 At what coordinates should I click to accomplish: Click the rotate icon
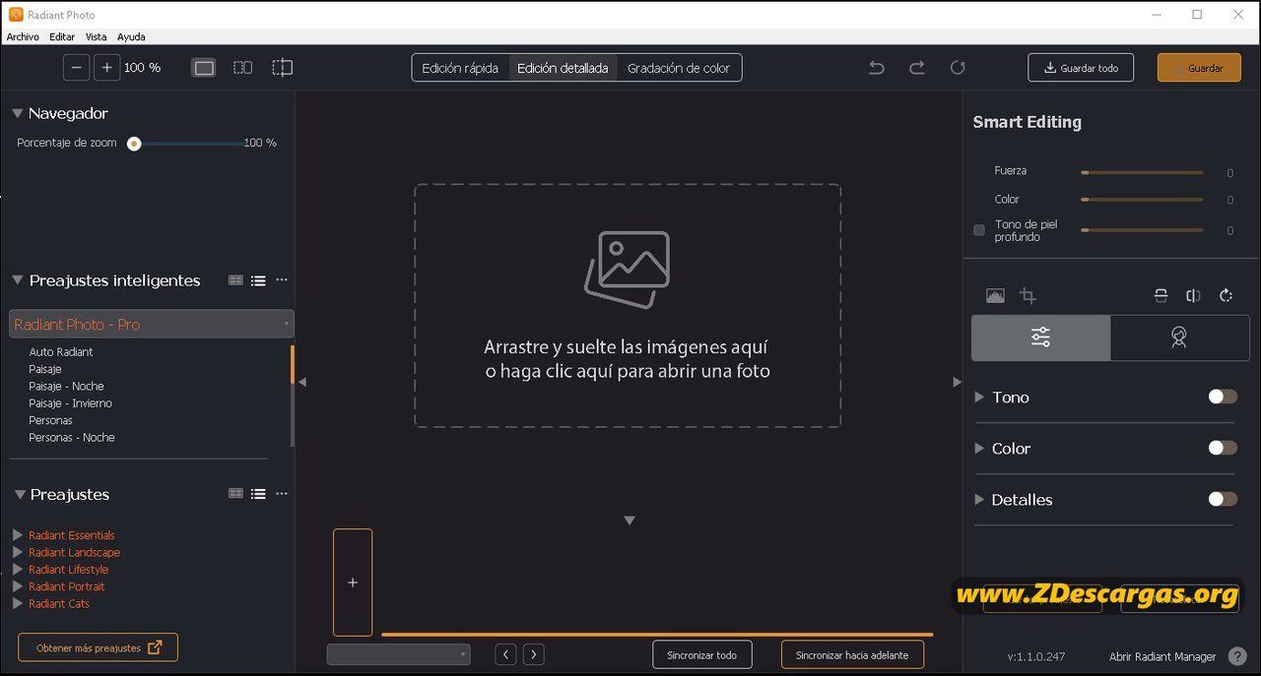(x=1227, y=295)
